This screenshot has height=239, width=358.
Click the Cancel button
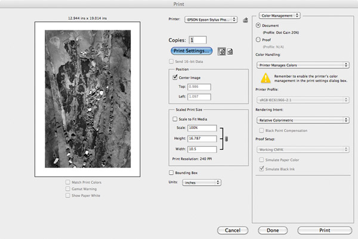233,230
